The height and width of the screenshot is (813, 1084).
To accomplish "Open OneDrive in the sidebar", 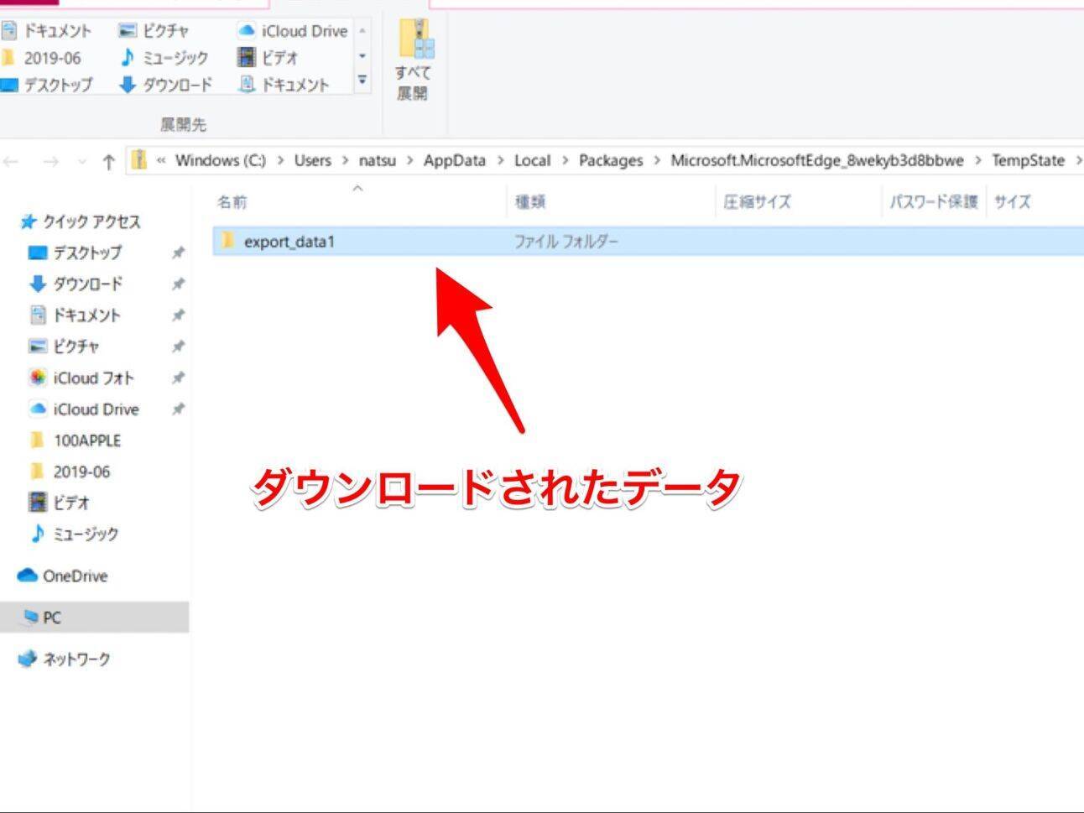I will (x=74, y=576).
